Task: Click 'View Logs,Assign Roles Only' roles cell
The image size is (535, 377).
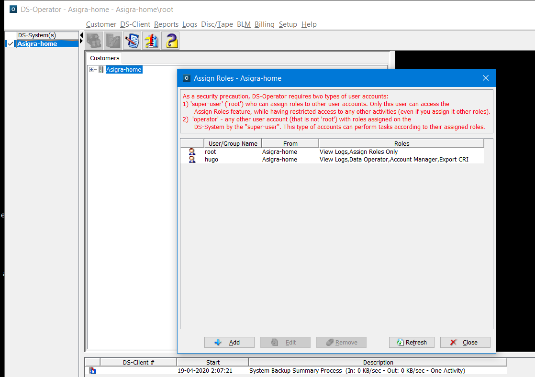Action: (x=358, y=152)
